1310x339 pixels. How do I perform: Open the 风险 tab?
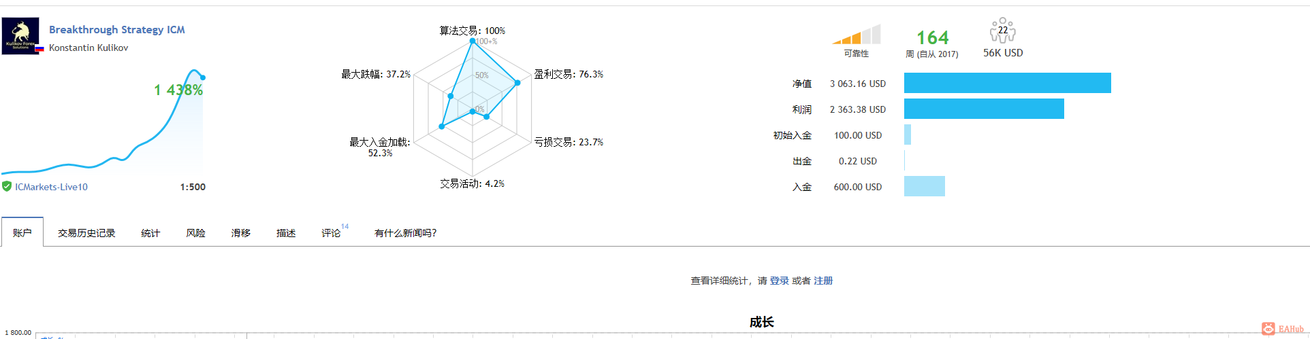coord(195,233)
